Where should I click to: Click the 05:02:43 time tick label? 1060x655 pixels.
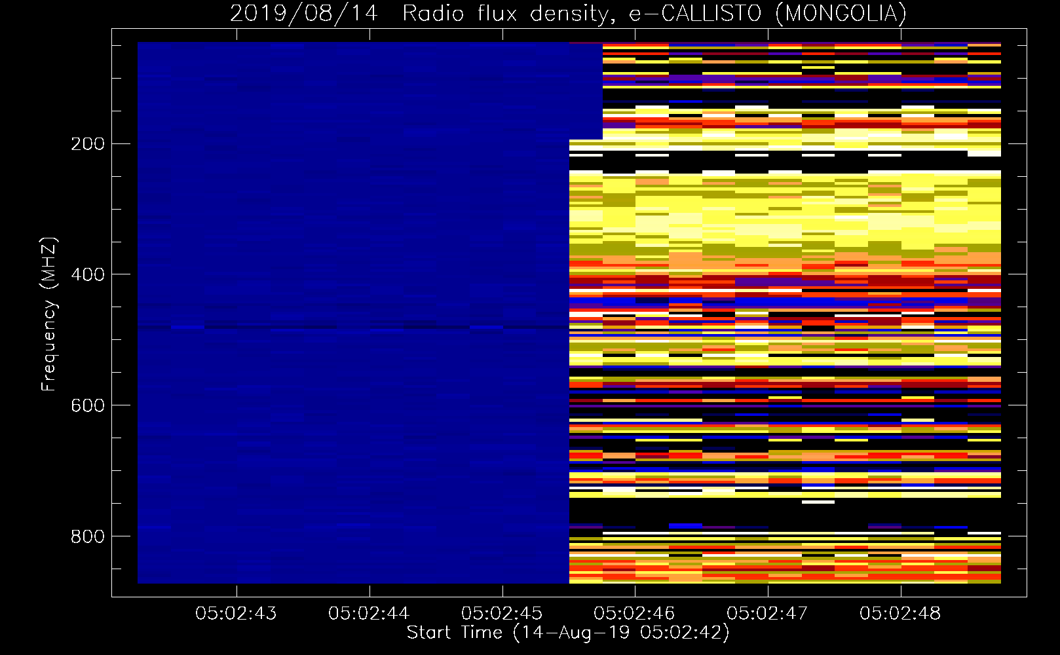point(236,614)
